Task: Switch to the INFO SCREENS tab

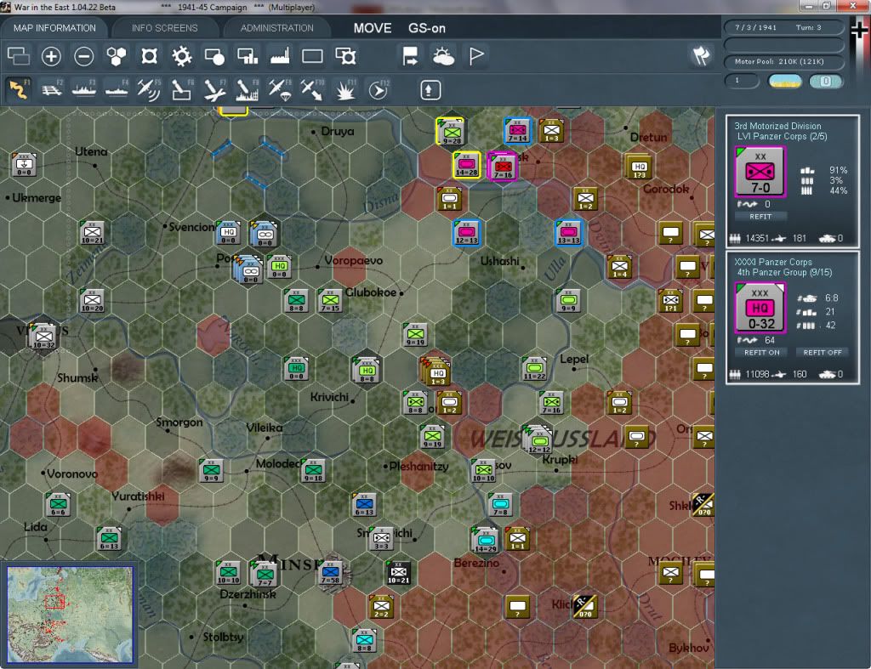Action: coord(164,28)
